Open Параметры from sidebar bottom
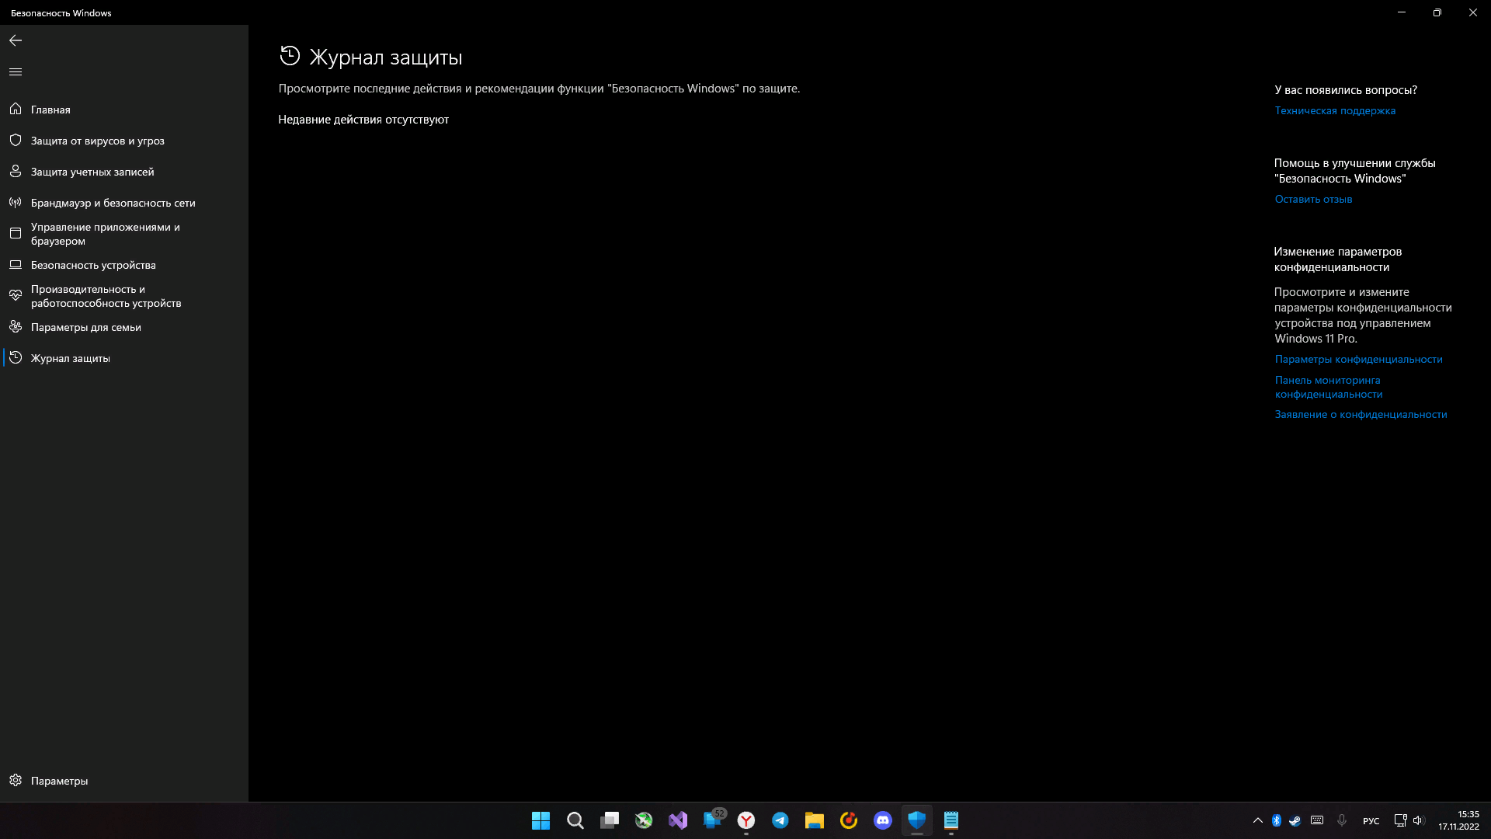The image size is (1491, 839). 58,781
